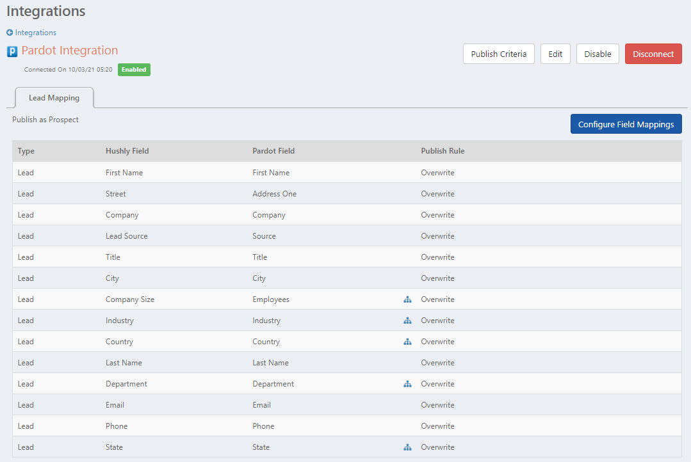Select 'Email' in Hushly Field column
The width and height of the screenshot is (691, 462).
(x=115, y=405)
